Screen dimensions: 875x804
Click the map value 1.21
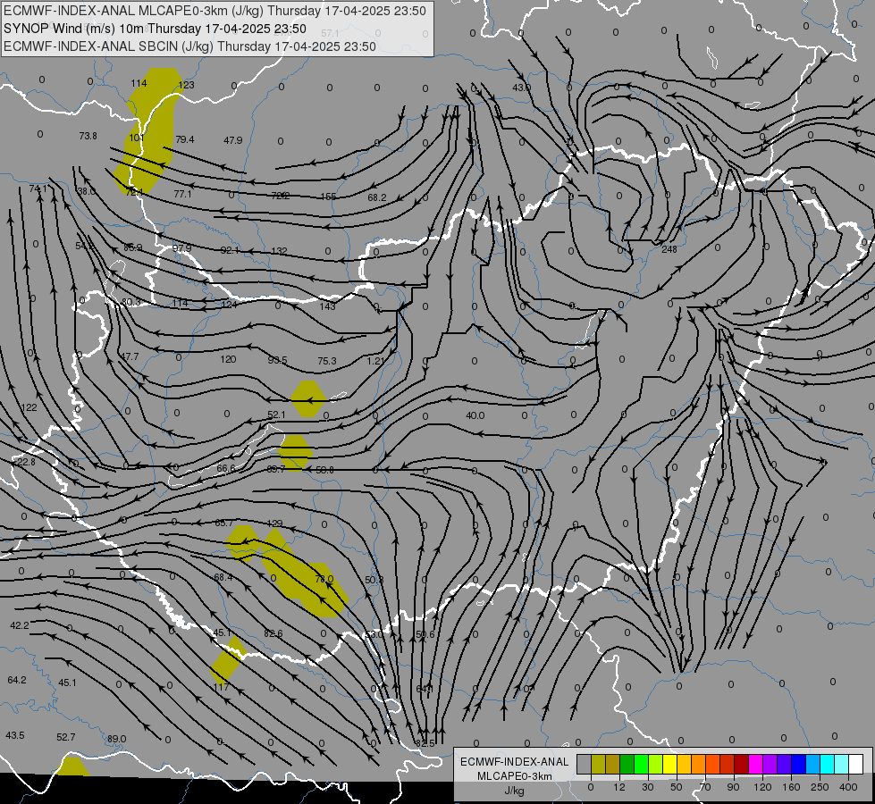[375, 361]
